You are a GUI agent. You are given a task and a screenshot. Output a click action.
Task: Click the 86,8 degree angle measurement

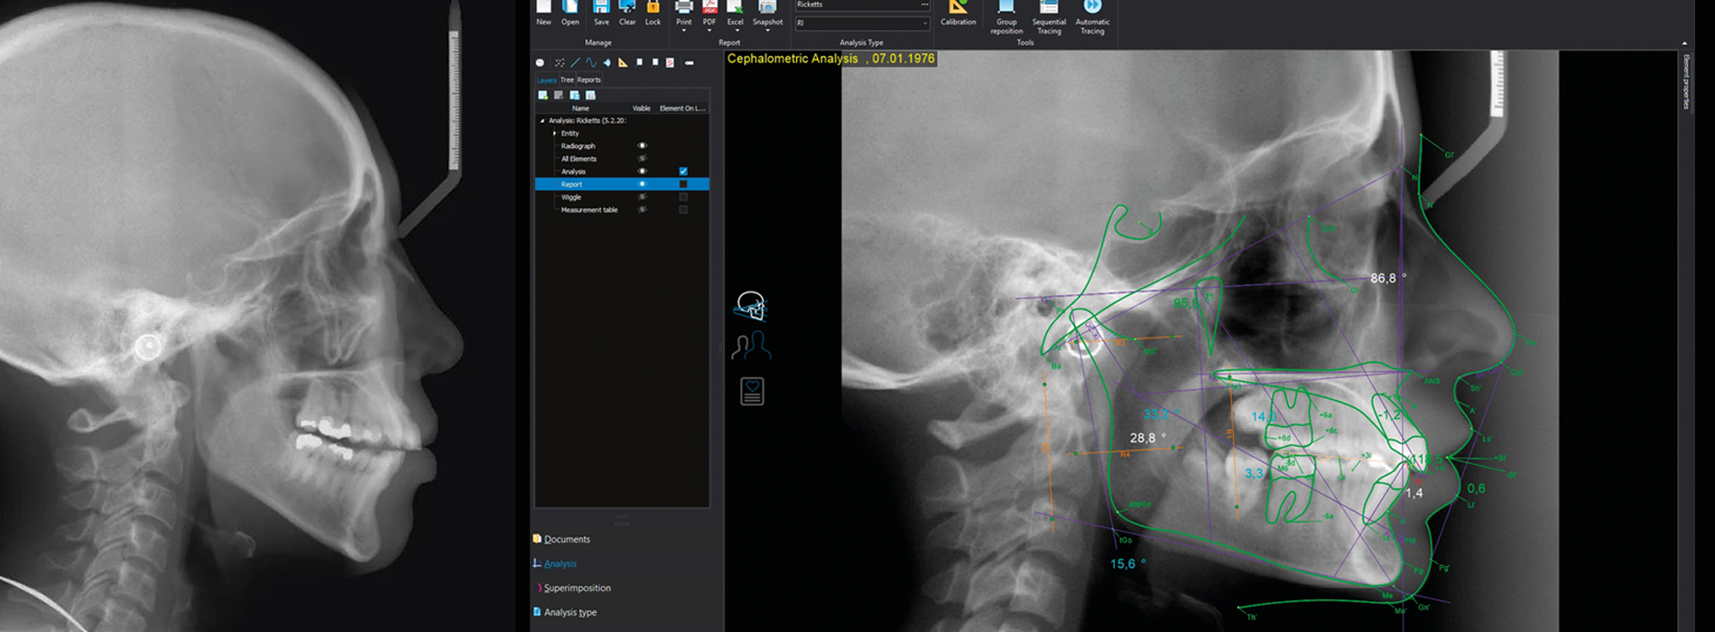click(x=1387, y=278)
